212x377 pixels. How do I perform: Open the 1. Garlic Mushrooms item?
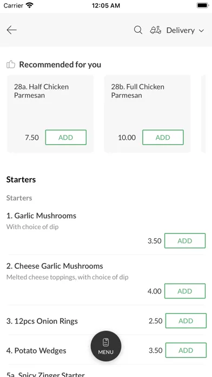pyautogui.click(x=41, y=216)
